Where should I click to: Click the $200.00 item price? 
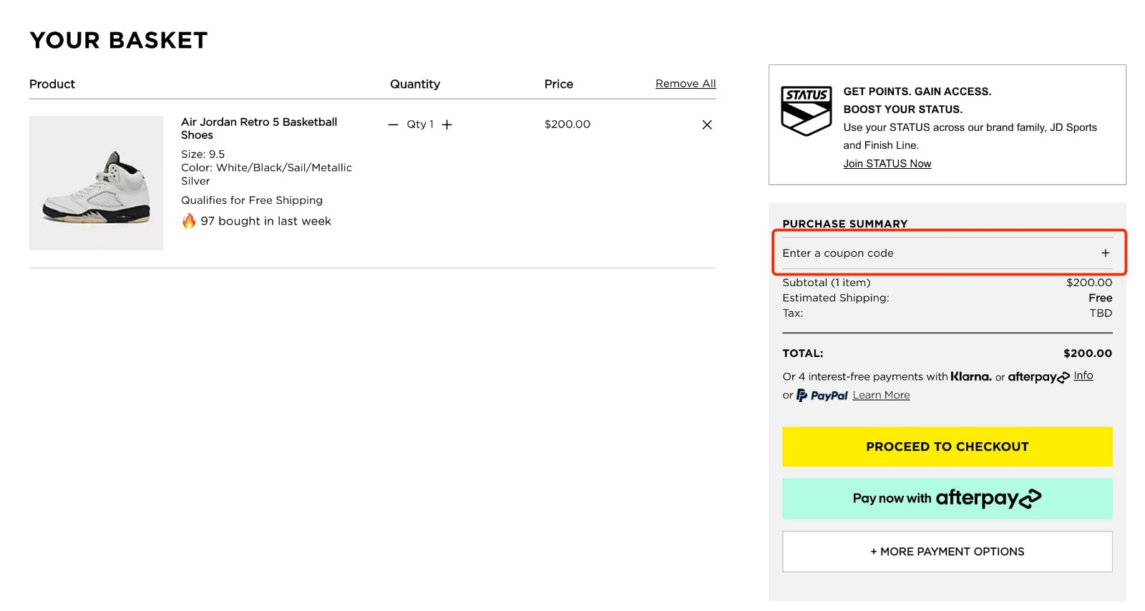(567, 124)
